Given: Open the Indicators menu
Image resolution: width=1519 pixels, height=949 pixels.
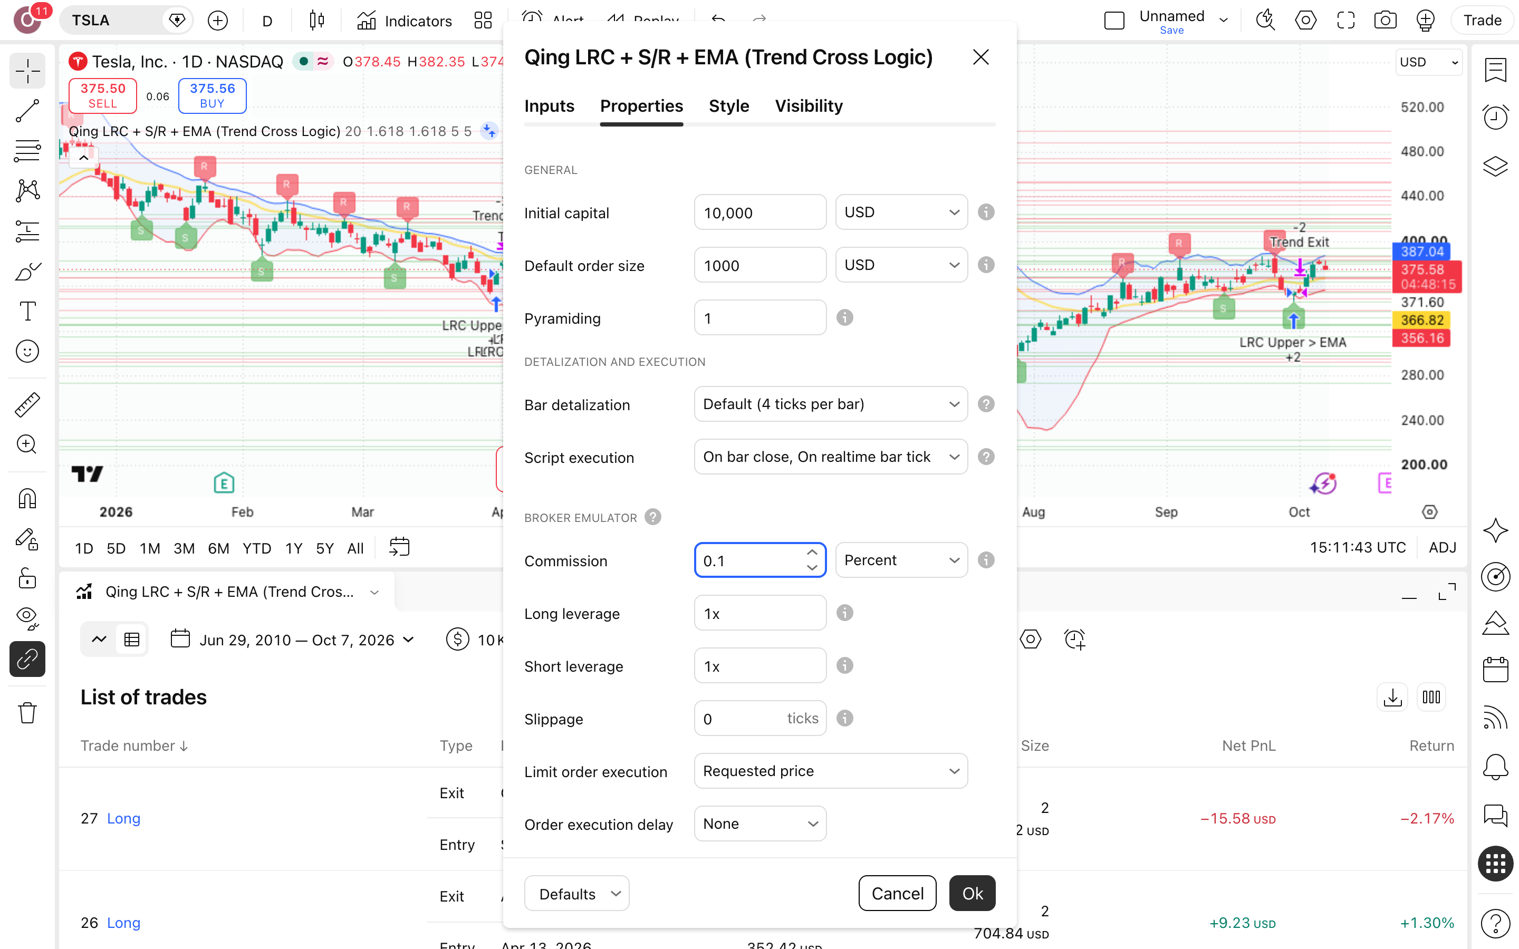Looking at the screenshot, I should click(x=404, y=21).
